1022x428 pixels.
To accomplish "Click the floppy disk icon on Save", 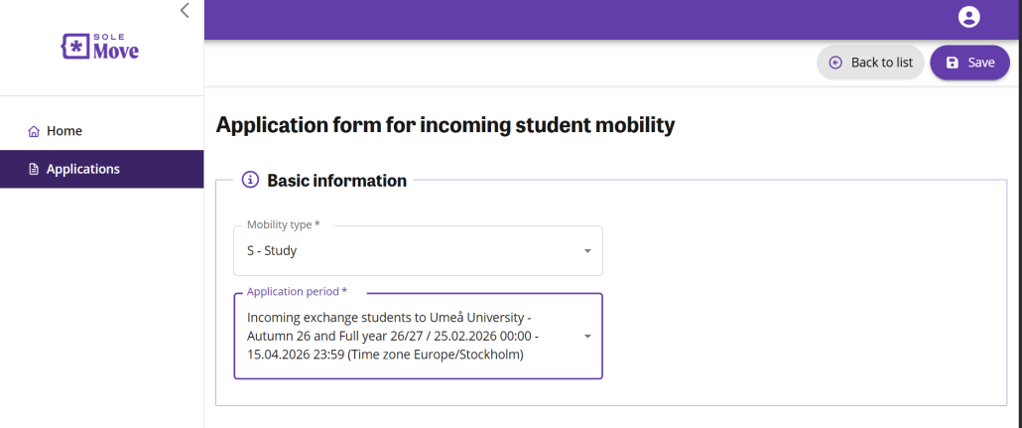I will (953, 63).
